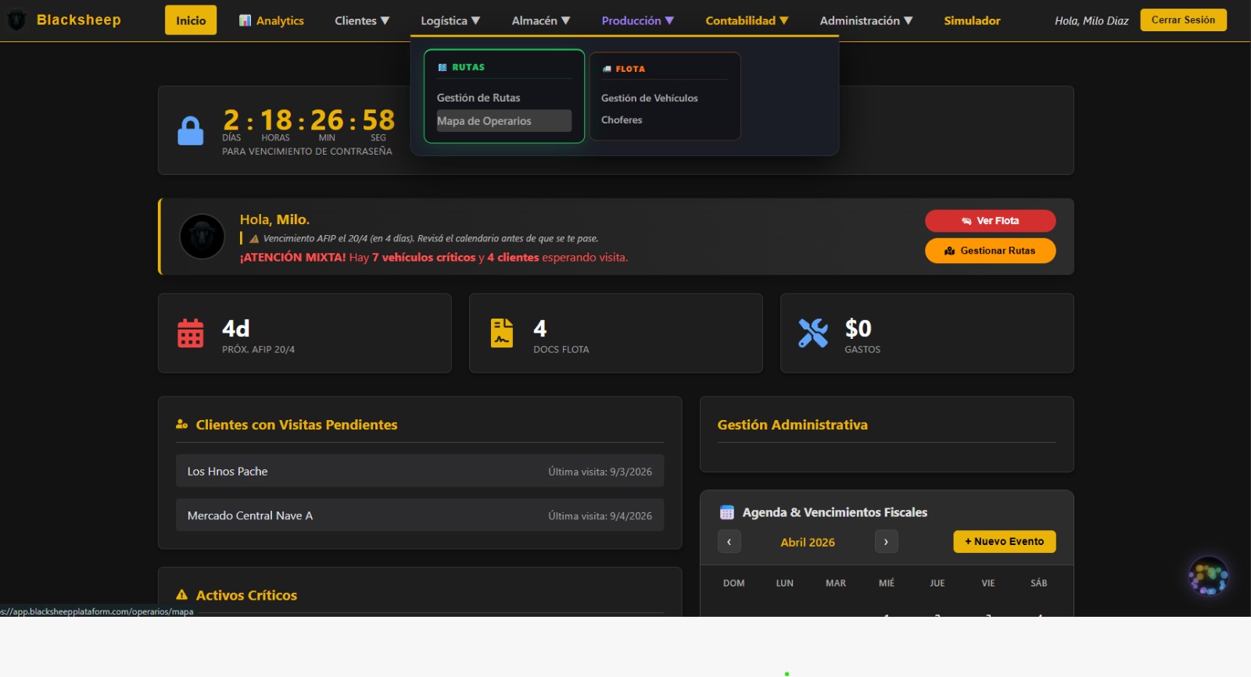Open the Analytics page
This screenshot has height=677, width=1251.
pyautogui.click(x=271, y=21)
